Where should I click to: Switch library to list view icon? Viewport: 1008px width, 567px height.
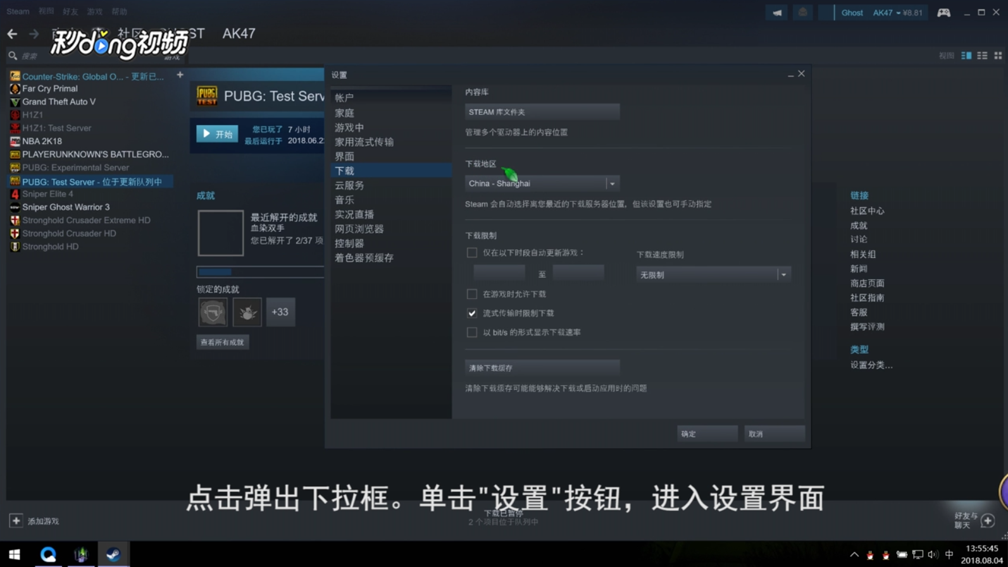[982, 56]
